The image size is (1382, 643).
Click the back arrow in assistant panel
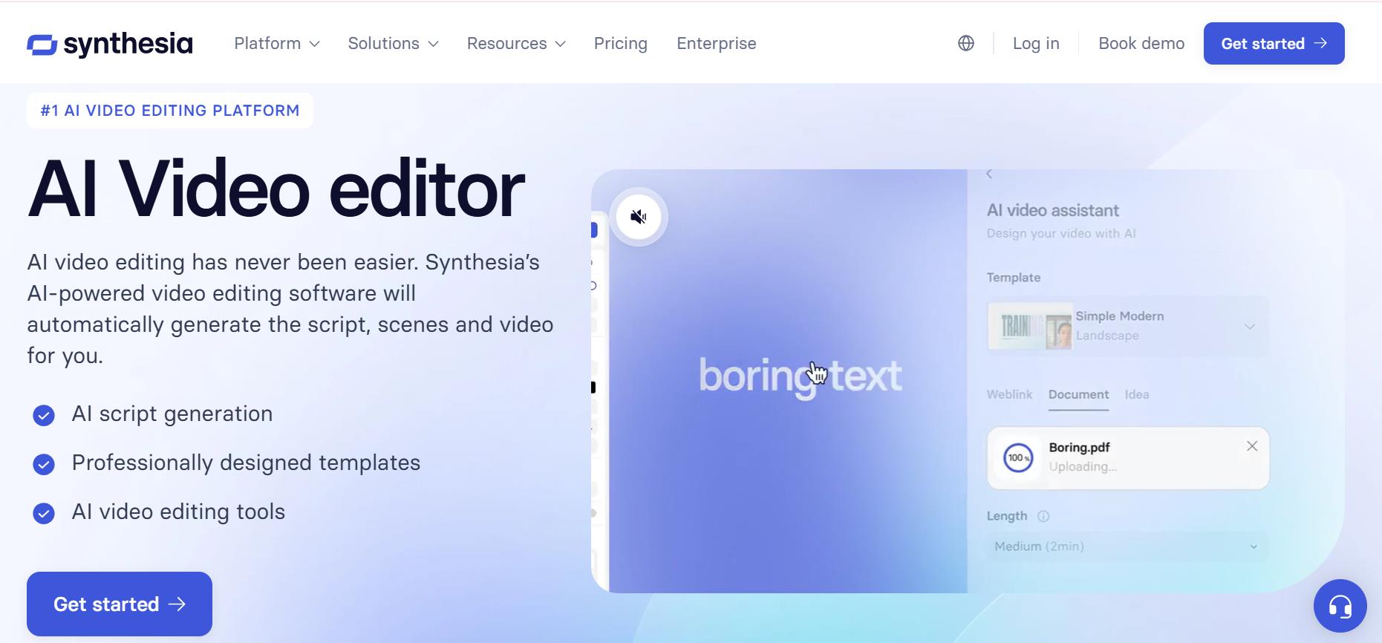989,174
